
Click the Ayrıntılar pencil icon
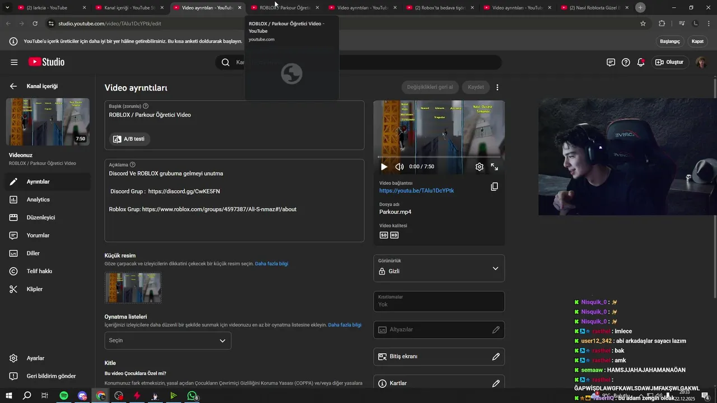point(13,181)
